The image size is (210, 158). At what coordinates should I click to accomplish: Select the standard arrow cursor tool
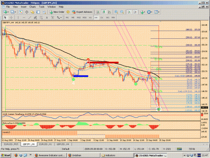5,18
